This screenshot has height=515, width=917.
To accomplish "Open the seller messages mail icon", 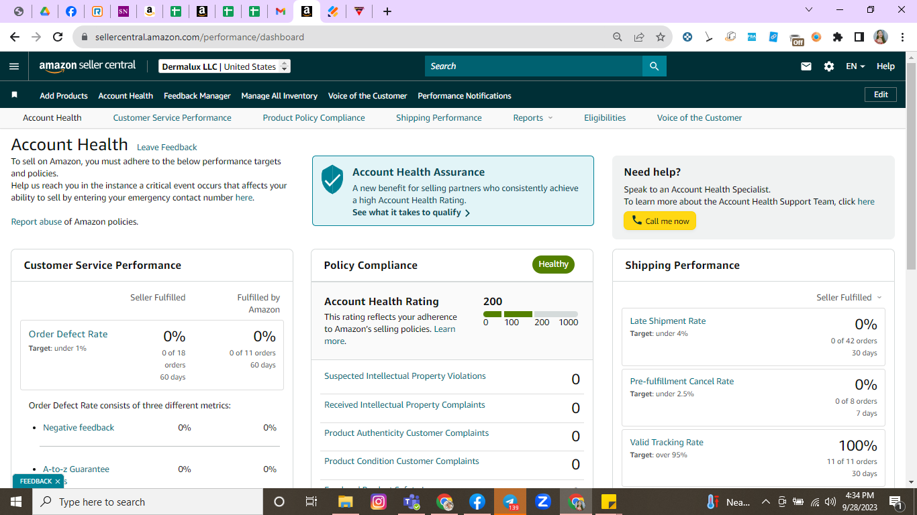I will click(806, 66).
